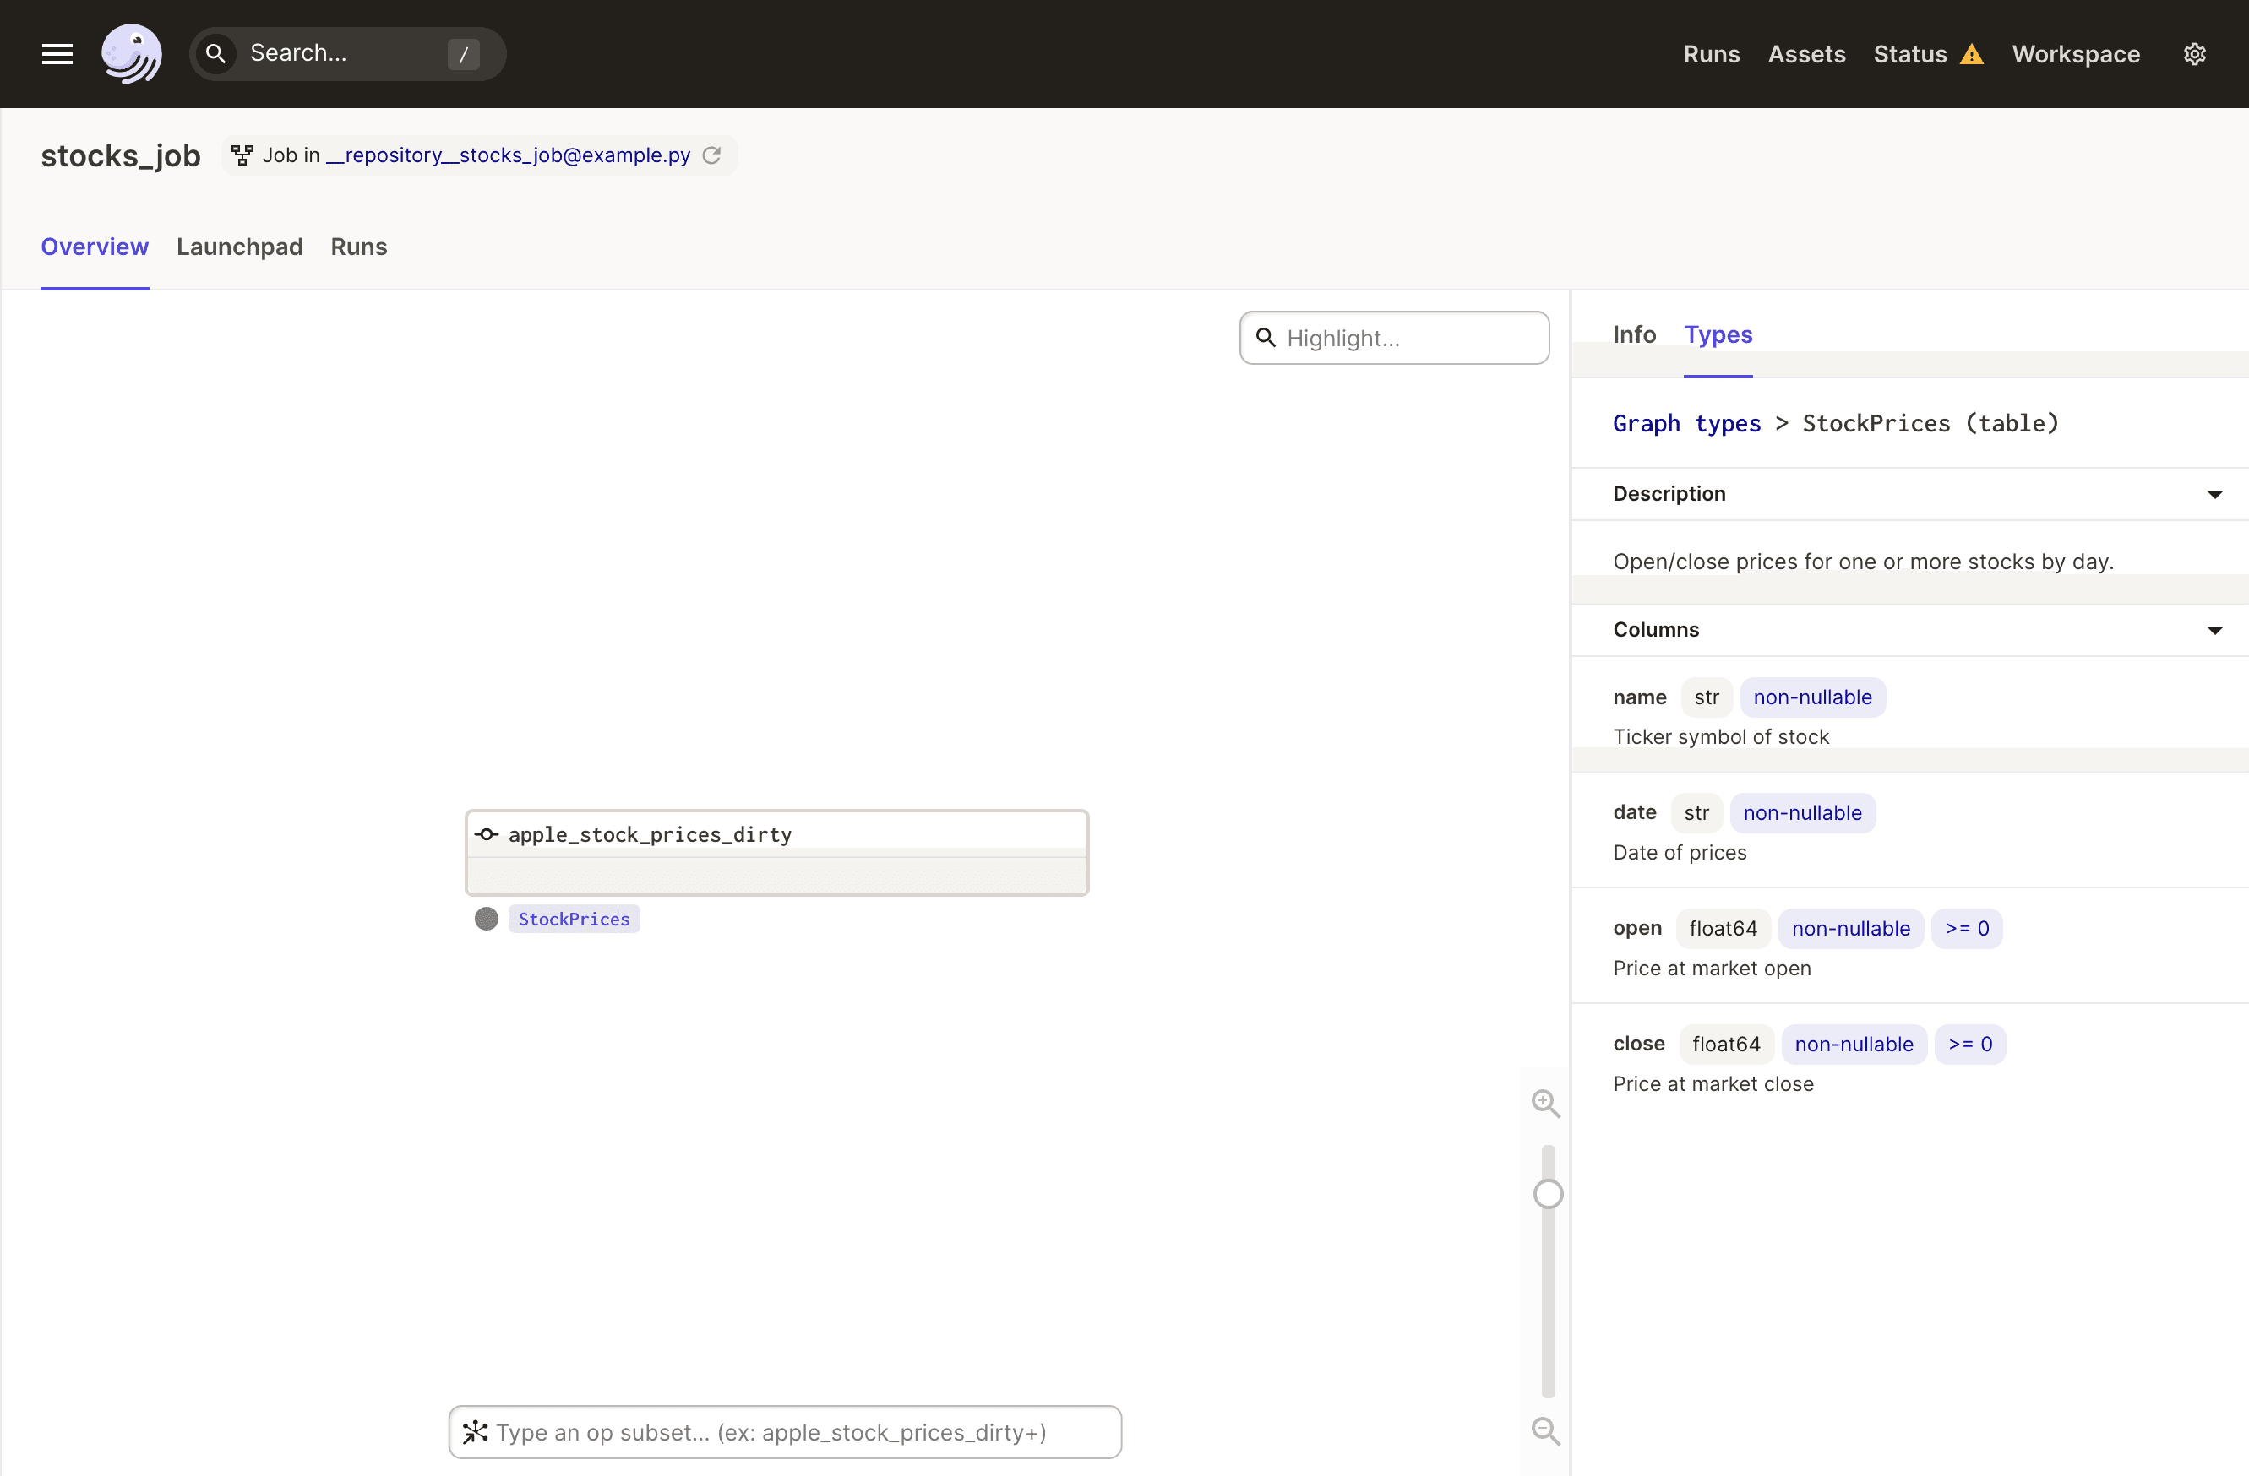Click the hamburger menu icon
The height and width of the screenshot is (1476, 2249).
click(x=57, y=52)
